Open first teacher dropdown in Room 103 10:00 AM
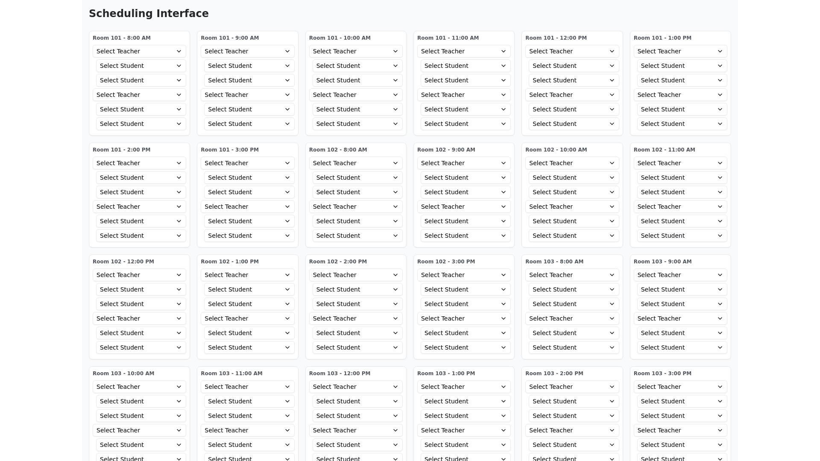Viewport: 820px width, 461px height. [x=139, y=387]
